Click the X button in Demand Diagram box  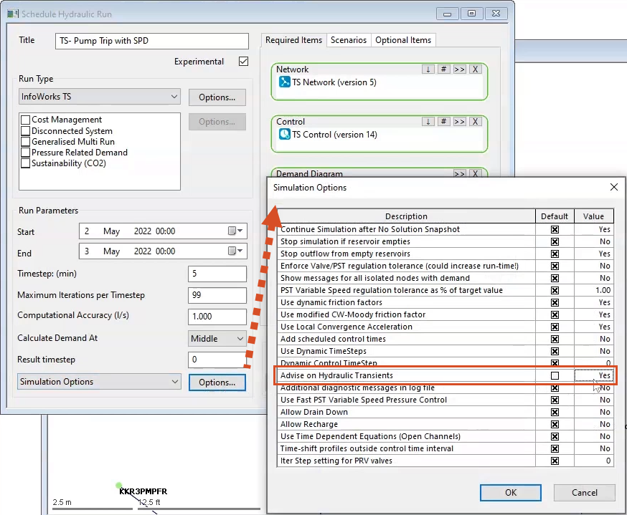click(x=475, y=173)
